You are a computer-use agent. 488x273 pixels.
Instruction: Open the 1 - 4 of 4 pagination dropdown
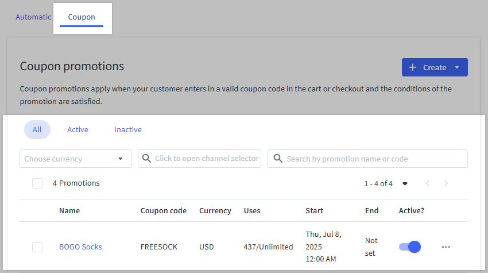[x=405, y=184]
